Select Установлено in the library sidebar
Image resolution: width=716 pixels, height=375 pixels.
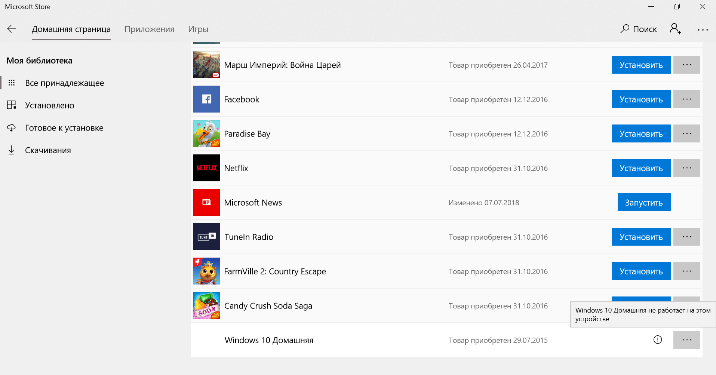50,105
